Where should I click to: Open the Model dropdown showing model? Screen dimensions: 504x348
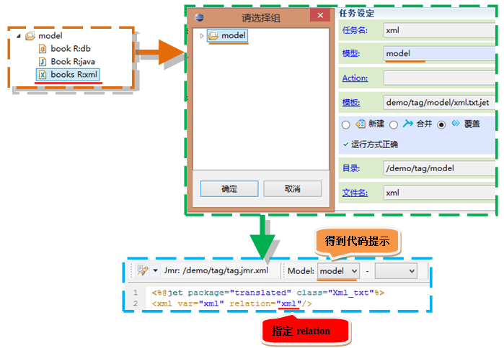click(x=338, y=271)
